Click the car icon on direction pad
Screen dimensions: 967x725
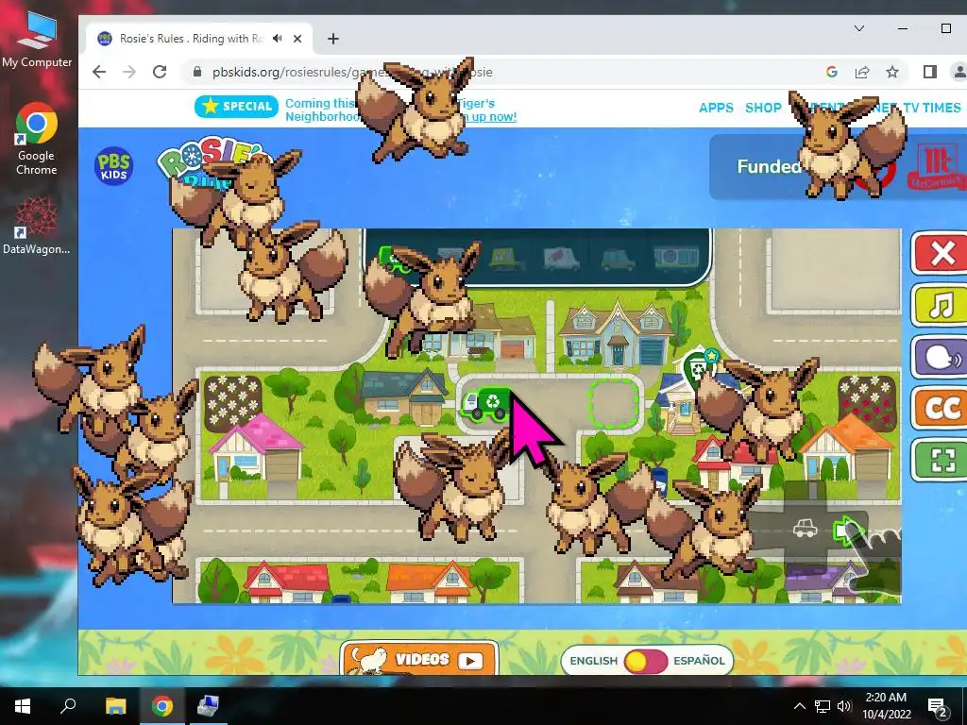tap(805, 529)
